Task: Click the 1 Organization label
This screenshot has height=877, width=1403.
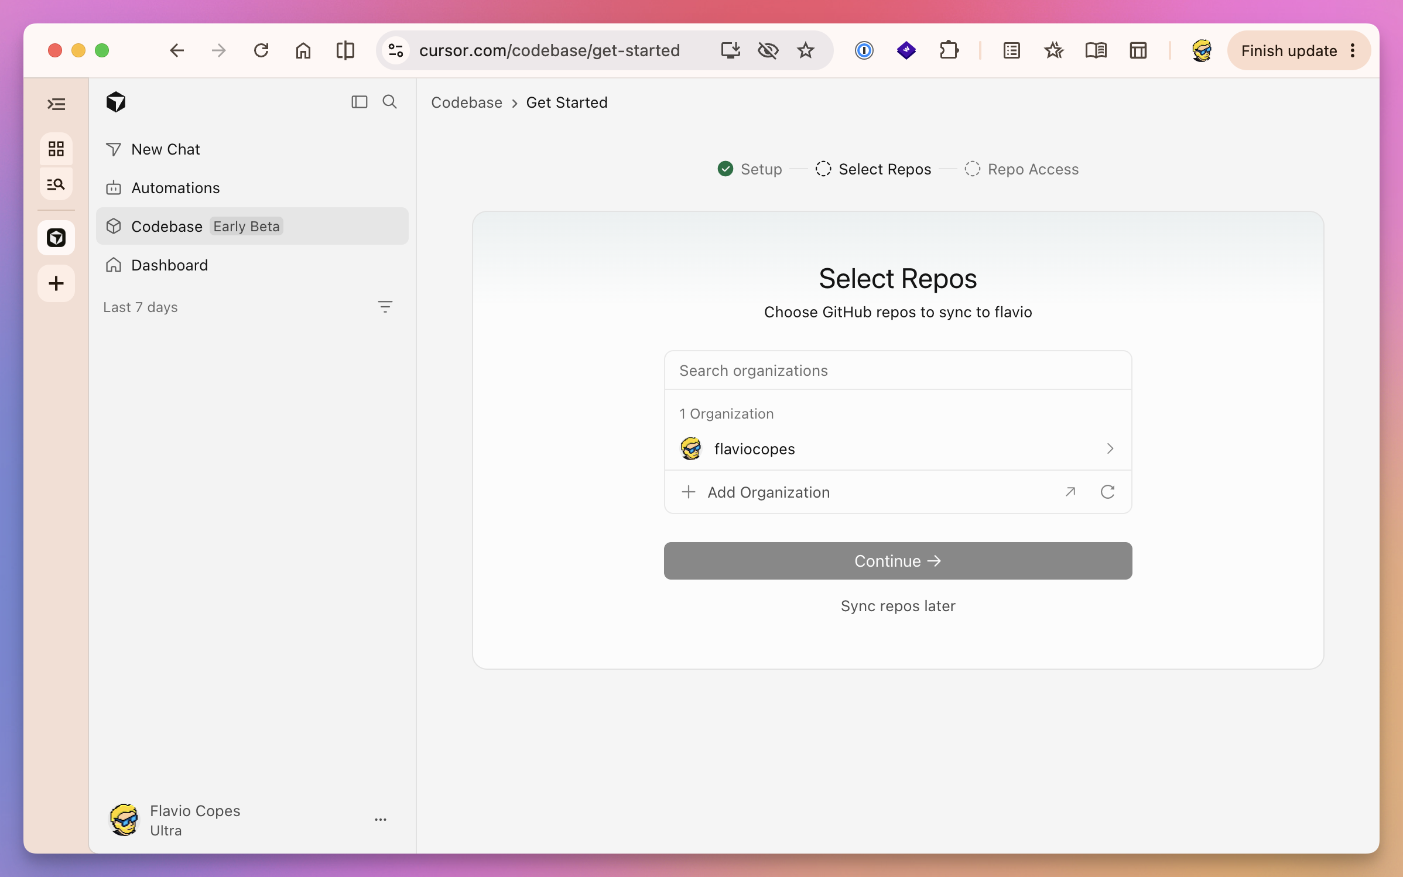Action: 727,414
